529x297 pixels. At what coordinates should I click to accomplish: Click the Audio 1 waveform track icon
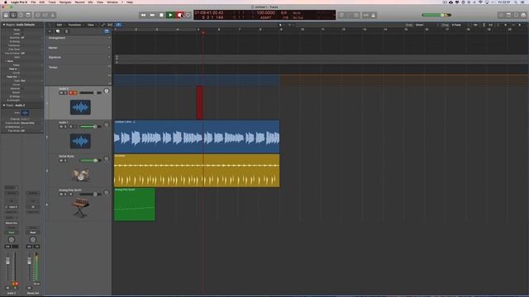[x=80, y=141]
